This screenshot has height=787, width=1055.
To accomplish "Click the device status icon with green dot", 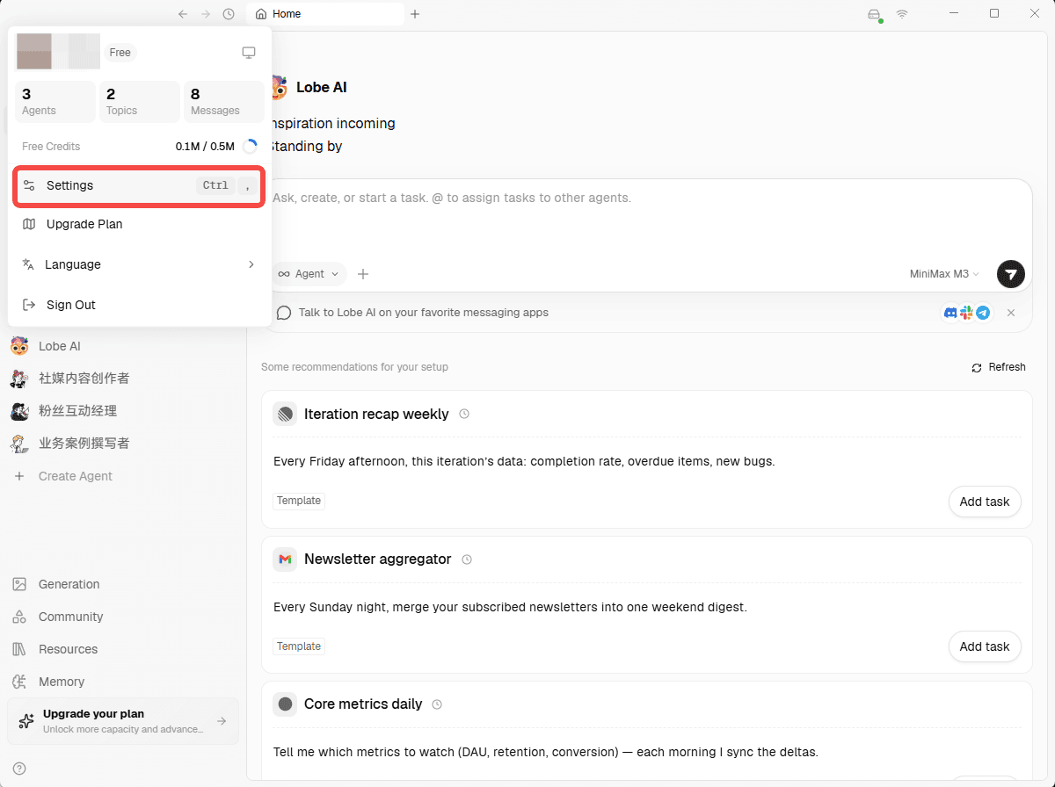I will tap(874, 14).
